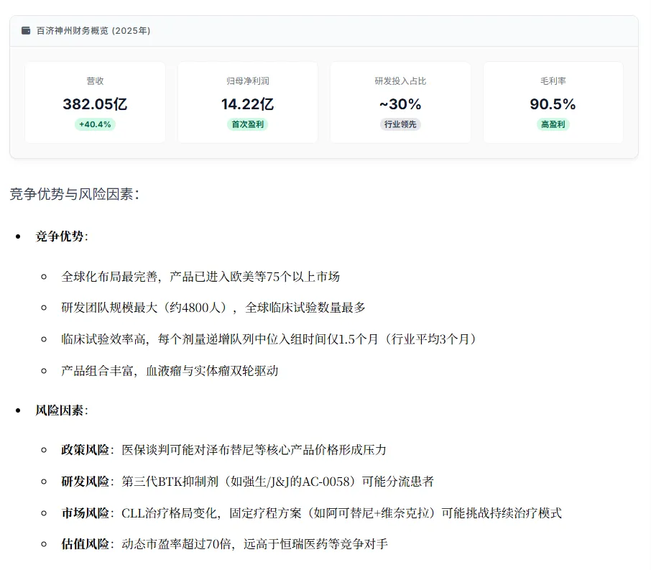Click the 研发投入占比 card label
651x570 pixels.
[401, 81]
